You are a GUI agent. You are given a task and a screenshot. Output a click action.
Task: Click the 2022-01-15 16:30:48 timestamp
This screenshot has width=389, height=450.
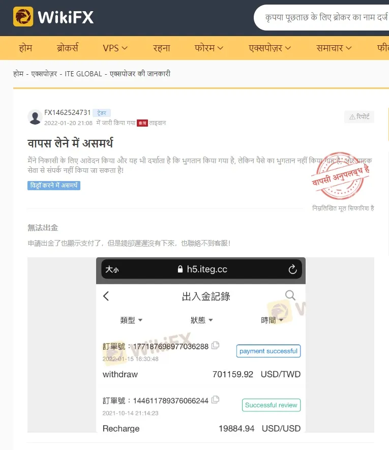point(131,359)
